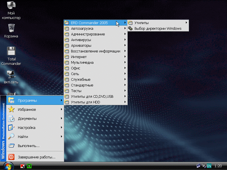
Task: Open the Настройка start menu item
Action: 35,128
